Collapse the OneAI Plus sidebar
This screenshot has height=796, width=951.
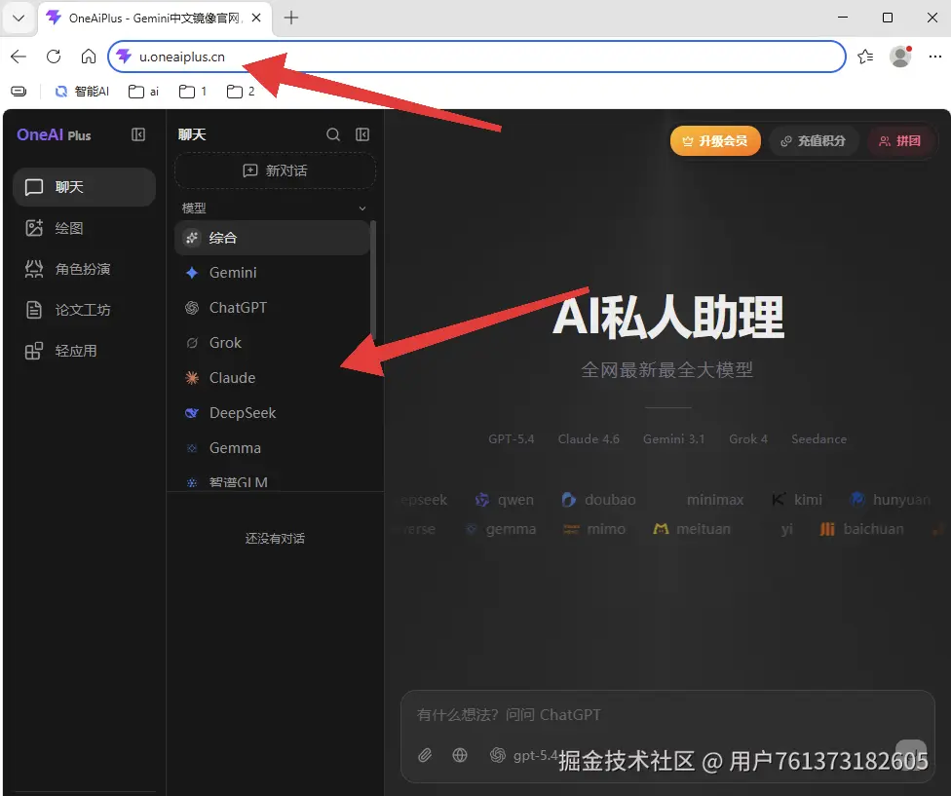[139, 134]
